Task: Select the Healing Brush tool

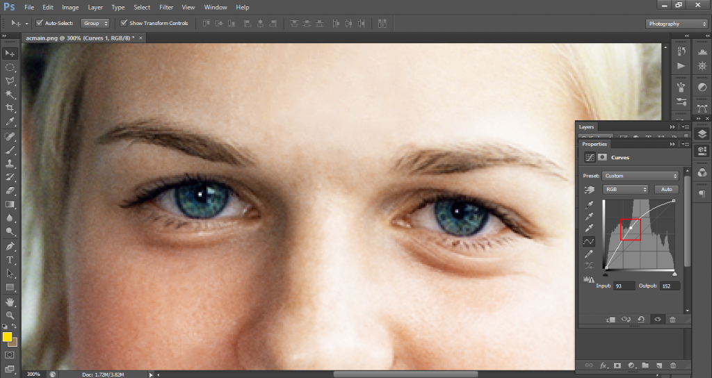Action: point(10,137)
